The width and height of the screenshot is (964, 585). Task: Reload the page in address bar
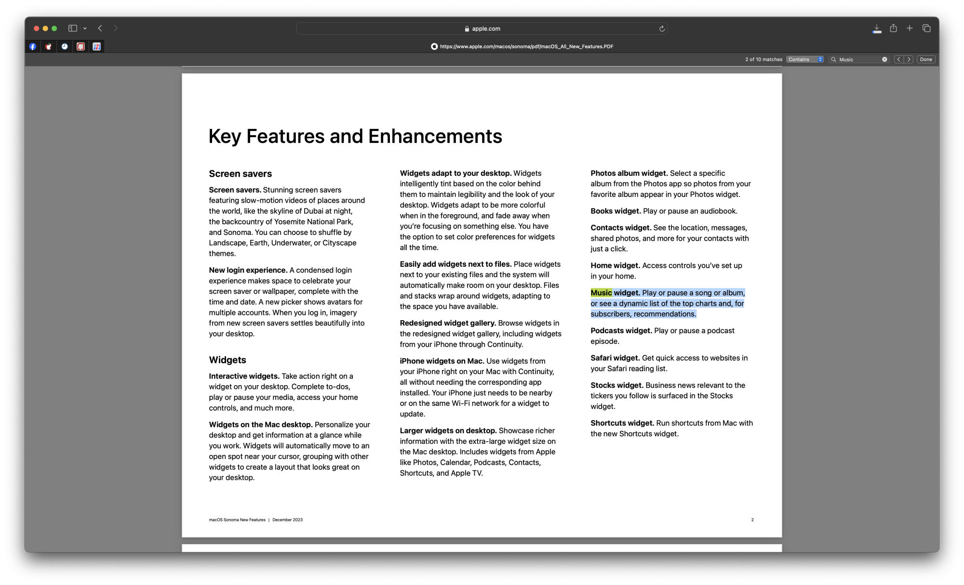click(662, 29)
